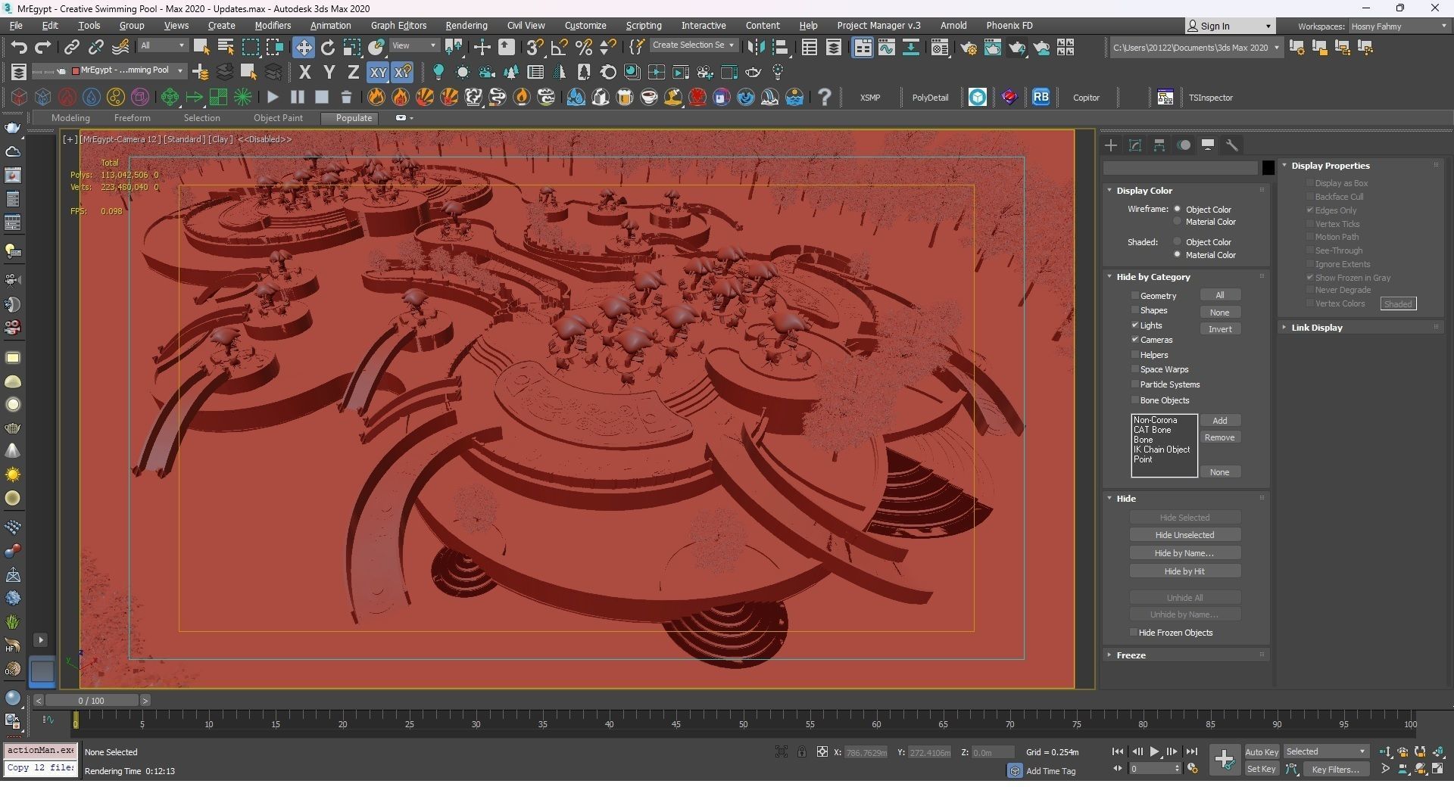
Task: Open the Phoenix FD menu
Action: tap(1009, 26)
